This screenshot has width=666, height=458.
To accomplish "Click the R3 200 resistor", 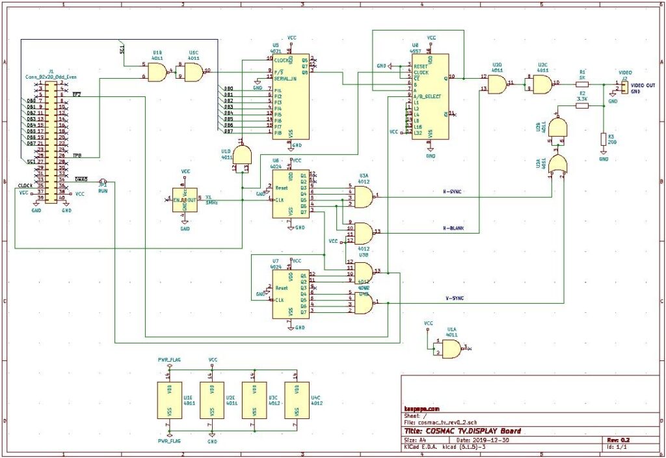I will tap(604, 139).
